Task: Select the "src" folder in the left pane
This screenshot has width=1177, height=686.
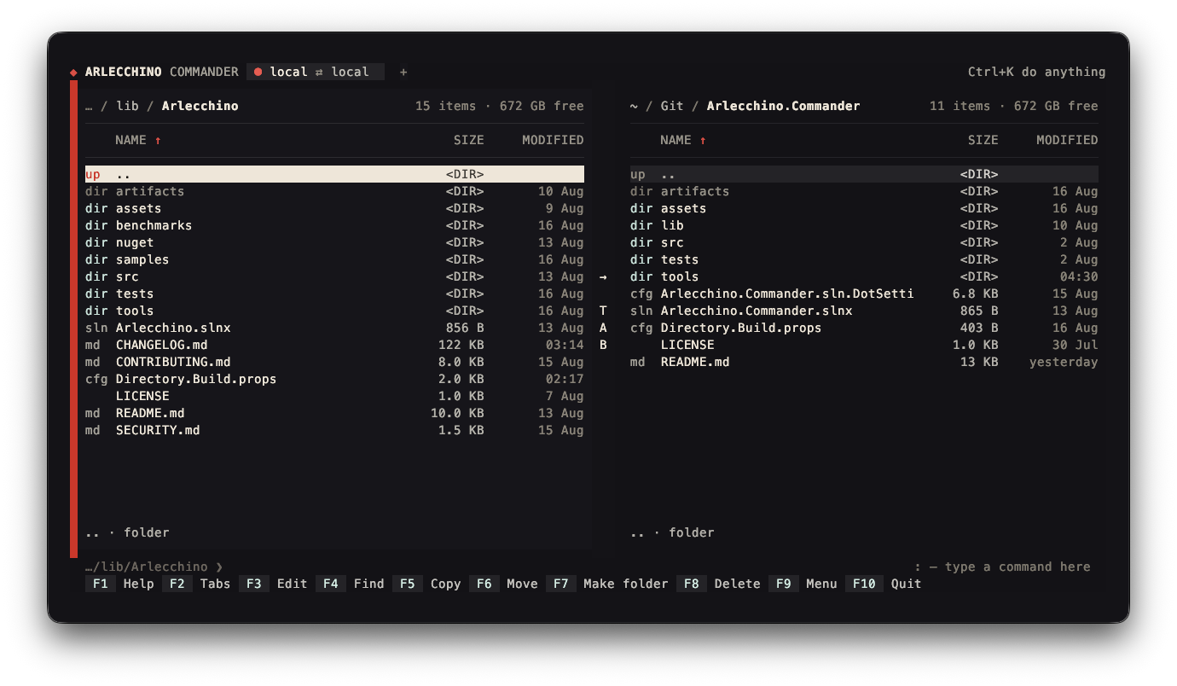Action: [334, 276]
